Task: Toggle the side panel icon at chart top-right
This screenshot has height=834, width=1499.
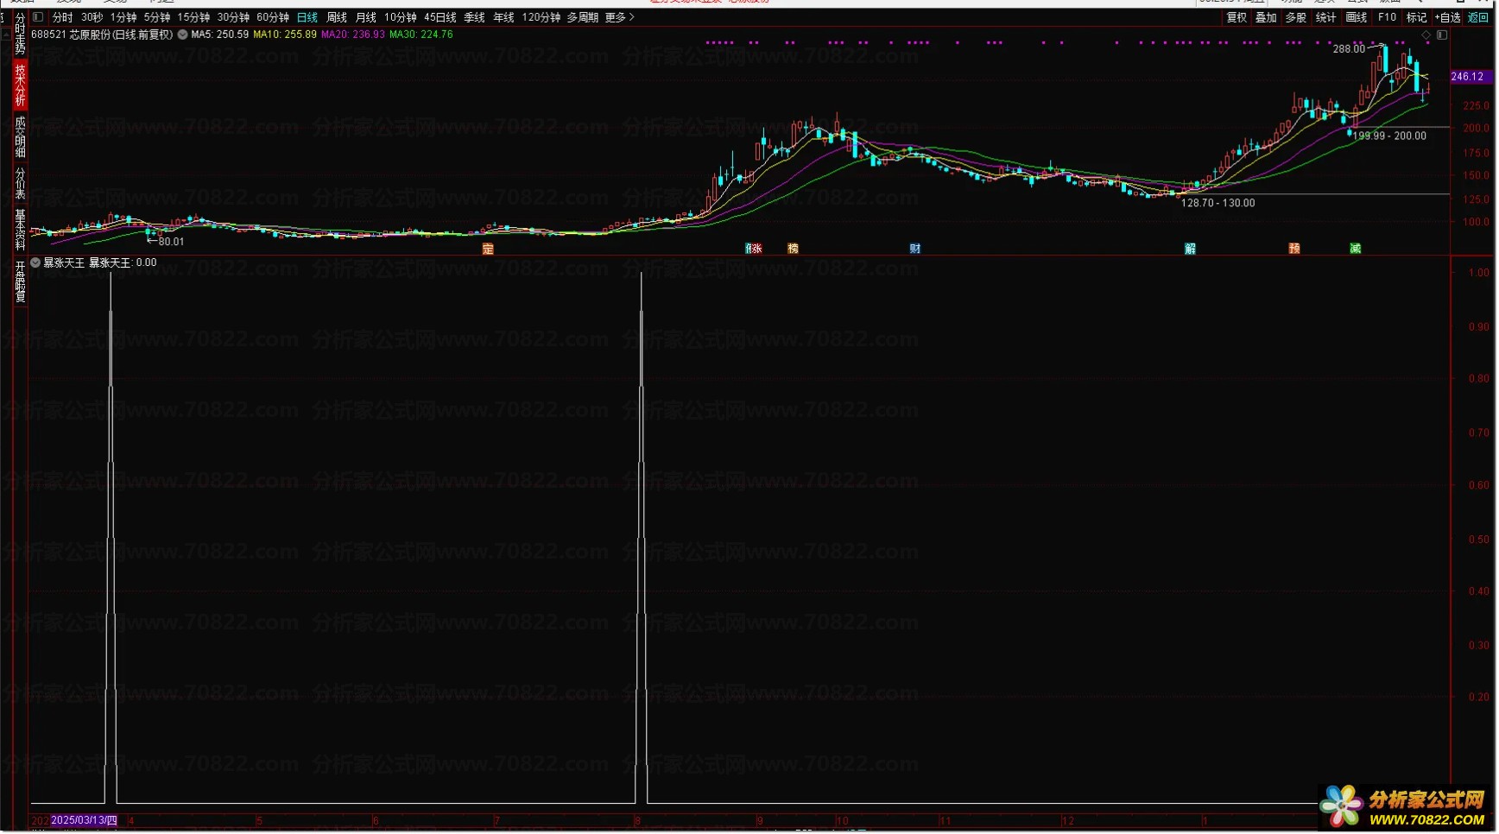Action: point(1442,35)
